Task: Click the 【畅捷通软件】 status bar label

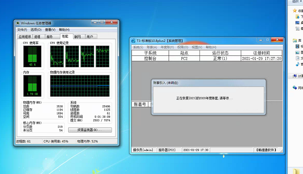Action: pos(266,150)
